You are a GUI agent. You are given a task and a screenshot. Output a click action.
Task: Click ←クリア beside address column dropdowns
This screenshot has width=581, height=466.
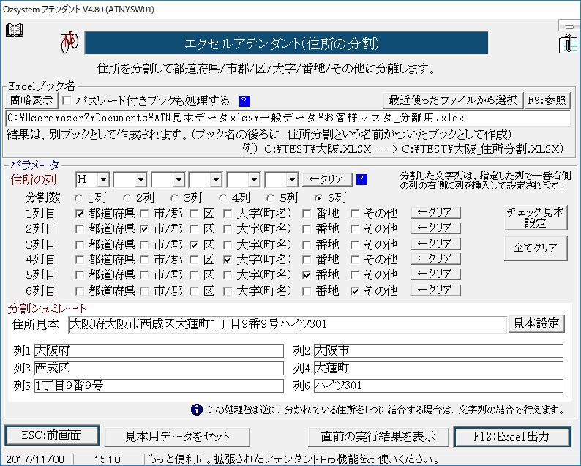pos(327,179)
